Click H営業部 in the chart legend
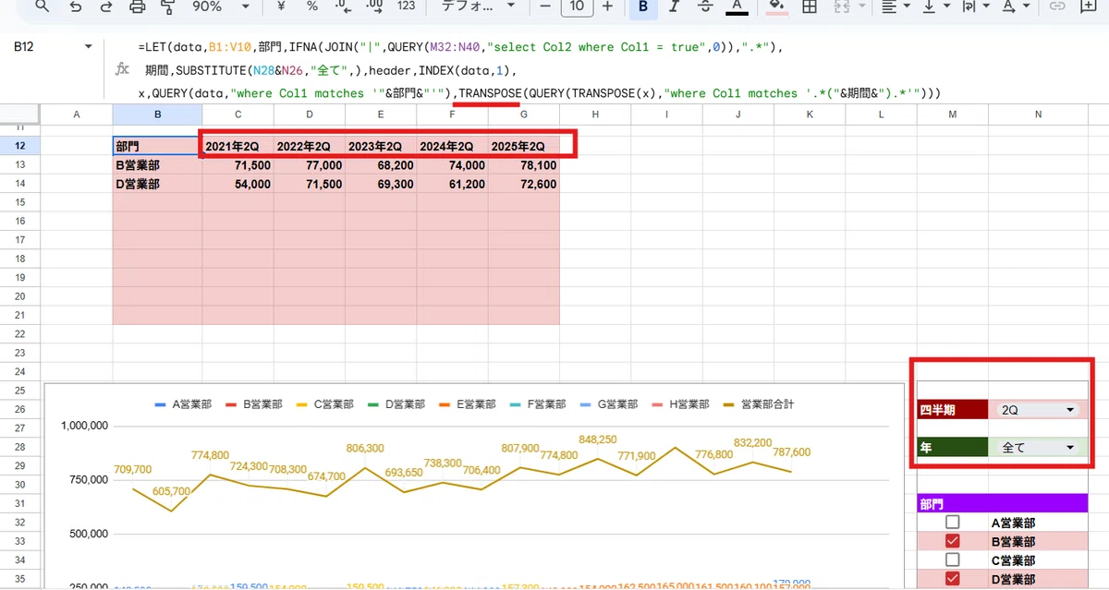Viewport: 1109px width, 590px height. tap(680, 404)
